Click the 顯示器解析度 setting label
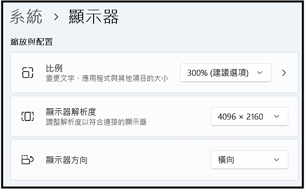This screenshot has width=305, height=189. point(71,112)
